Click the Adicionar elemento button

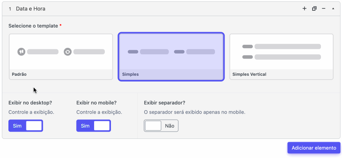[314, 148]
